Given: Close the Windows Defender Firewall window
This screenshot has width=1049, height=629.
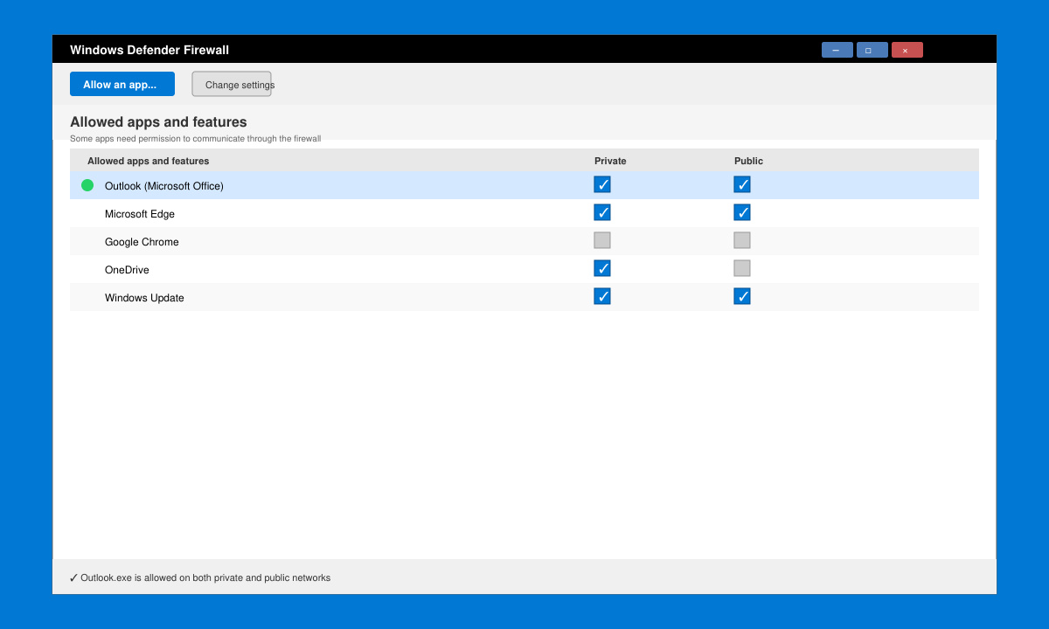Looking at the screenshot, I should tap(907, 50).
